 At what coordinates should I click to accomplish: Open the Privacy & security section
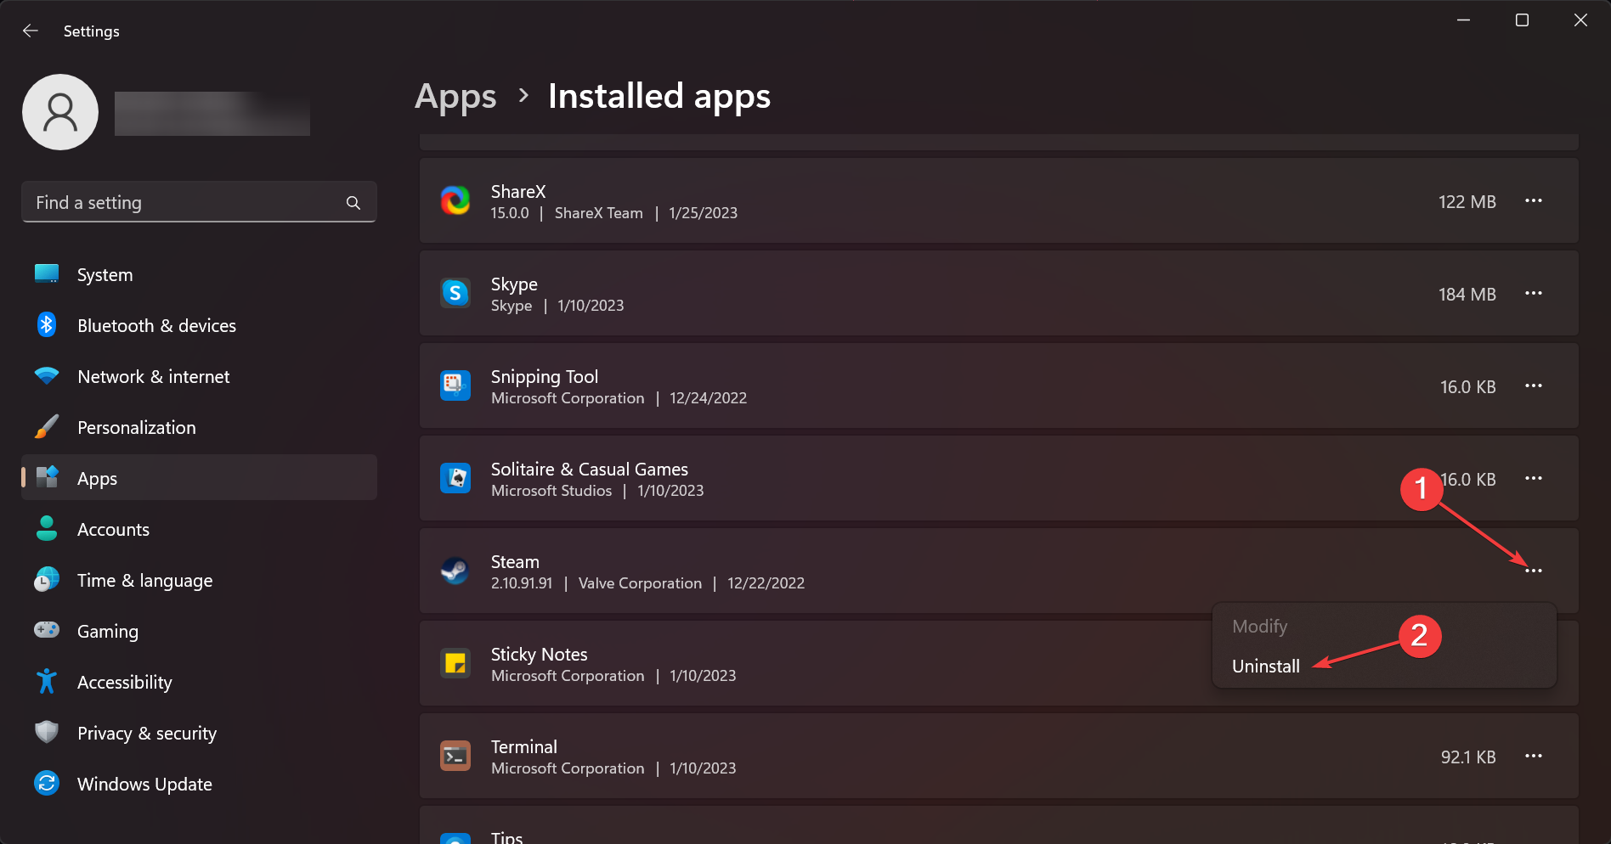(146, 734)
